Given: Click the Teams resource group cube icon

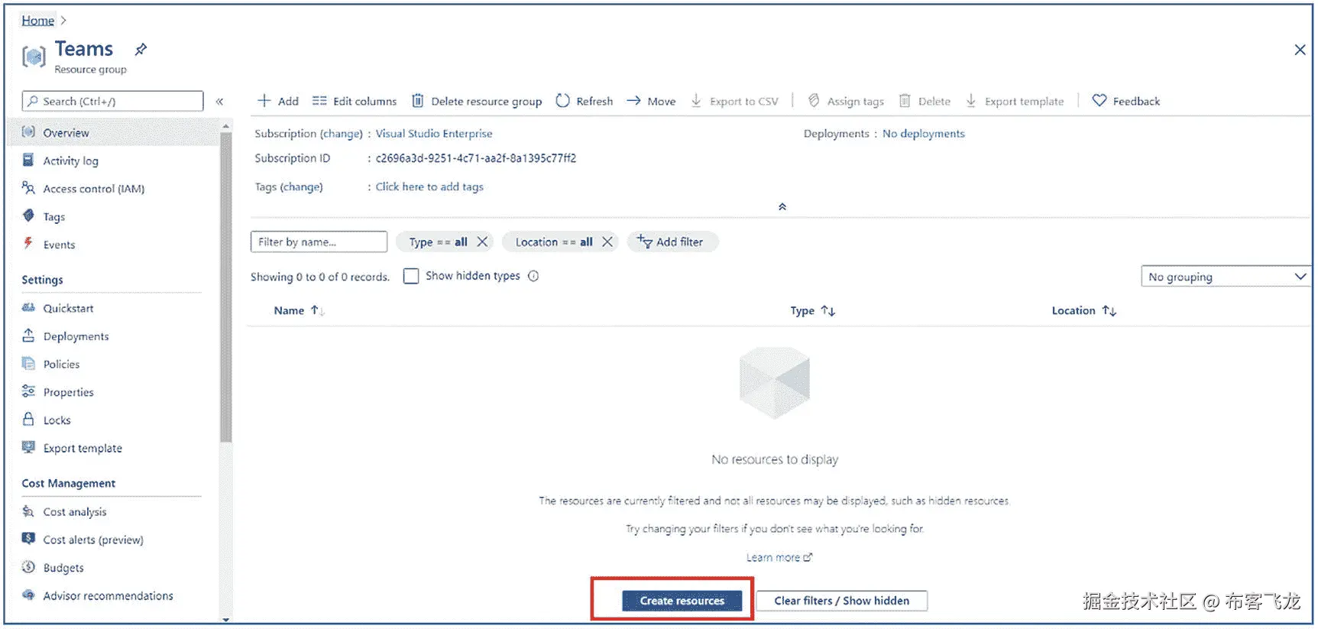Looking at the screenshot, I should pyautogui.click(x=34, y=57).
